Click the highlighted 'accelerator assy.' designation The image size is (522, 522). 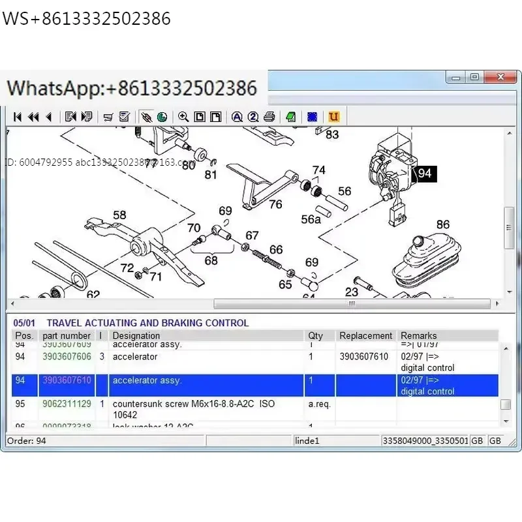tap(147, 380)
